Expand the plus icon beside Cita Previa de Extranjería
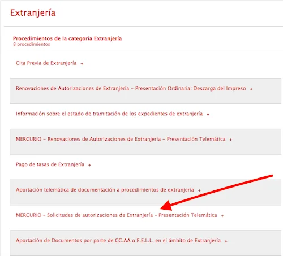The height and width of the screenshot is (256, 283). (x=82, y=64)
